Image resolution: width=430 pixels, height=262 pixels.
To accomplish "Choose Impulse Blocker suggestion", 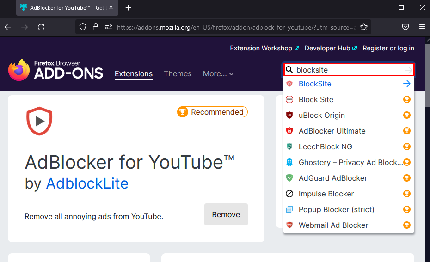I will click(x=349, y=194).
